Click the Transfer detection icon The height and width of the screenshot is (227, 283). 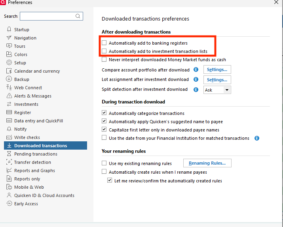click(x=9, y=162)
